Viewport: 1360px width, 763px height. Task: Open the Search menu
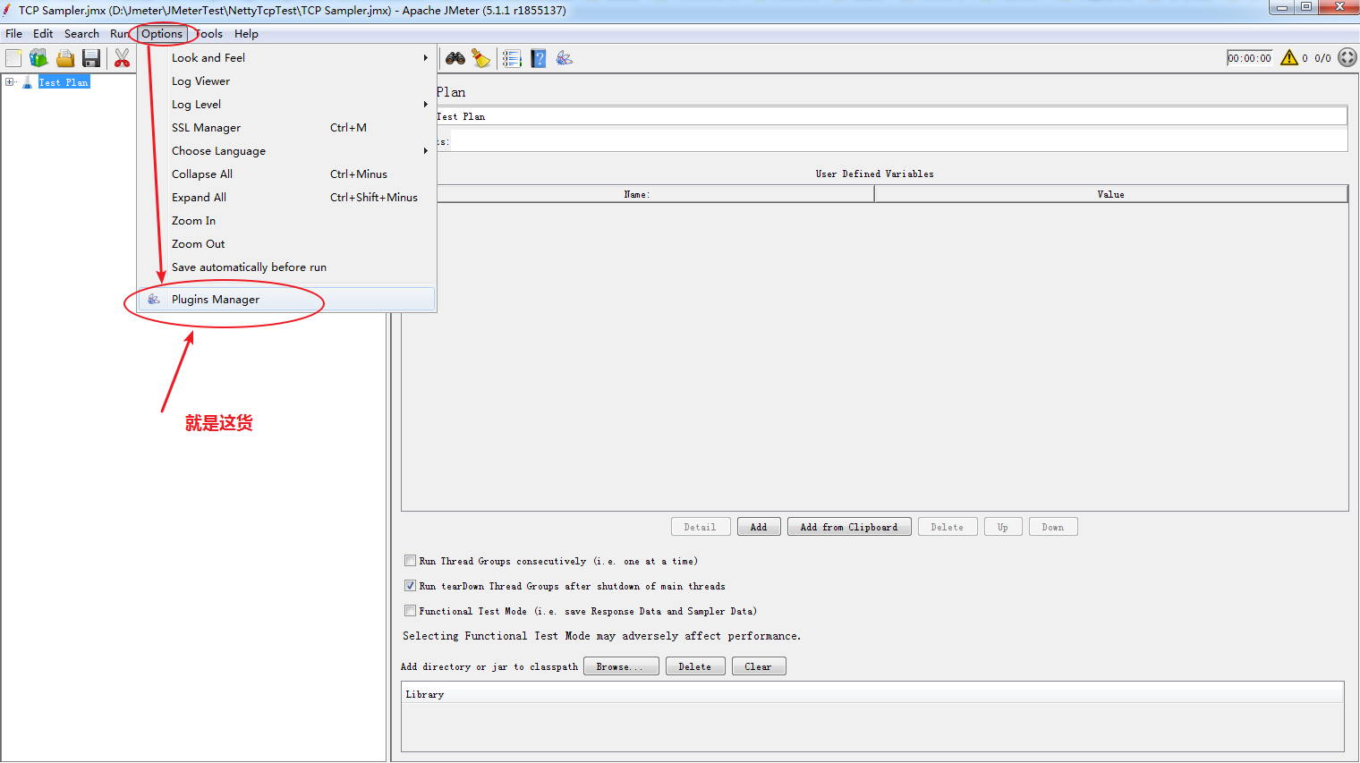click(x=81, y=34)
